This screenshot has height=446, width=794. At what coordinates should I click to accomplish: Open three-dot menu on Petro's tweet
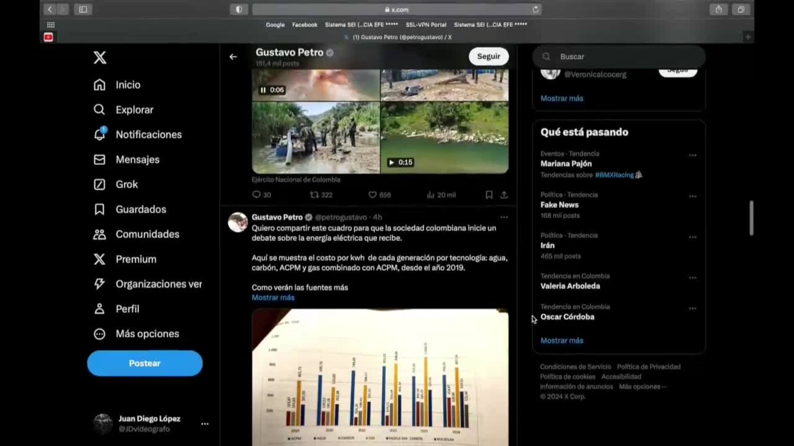(504, 217)
